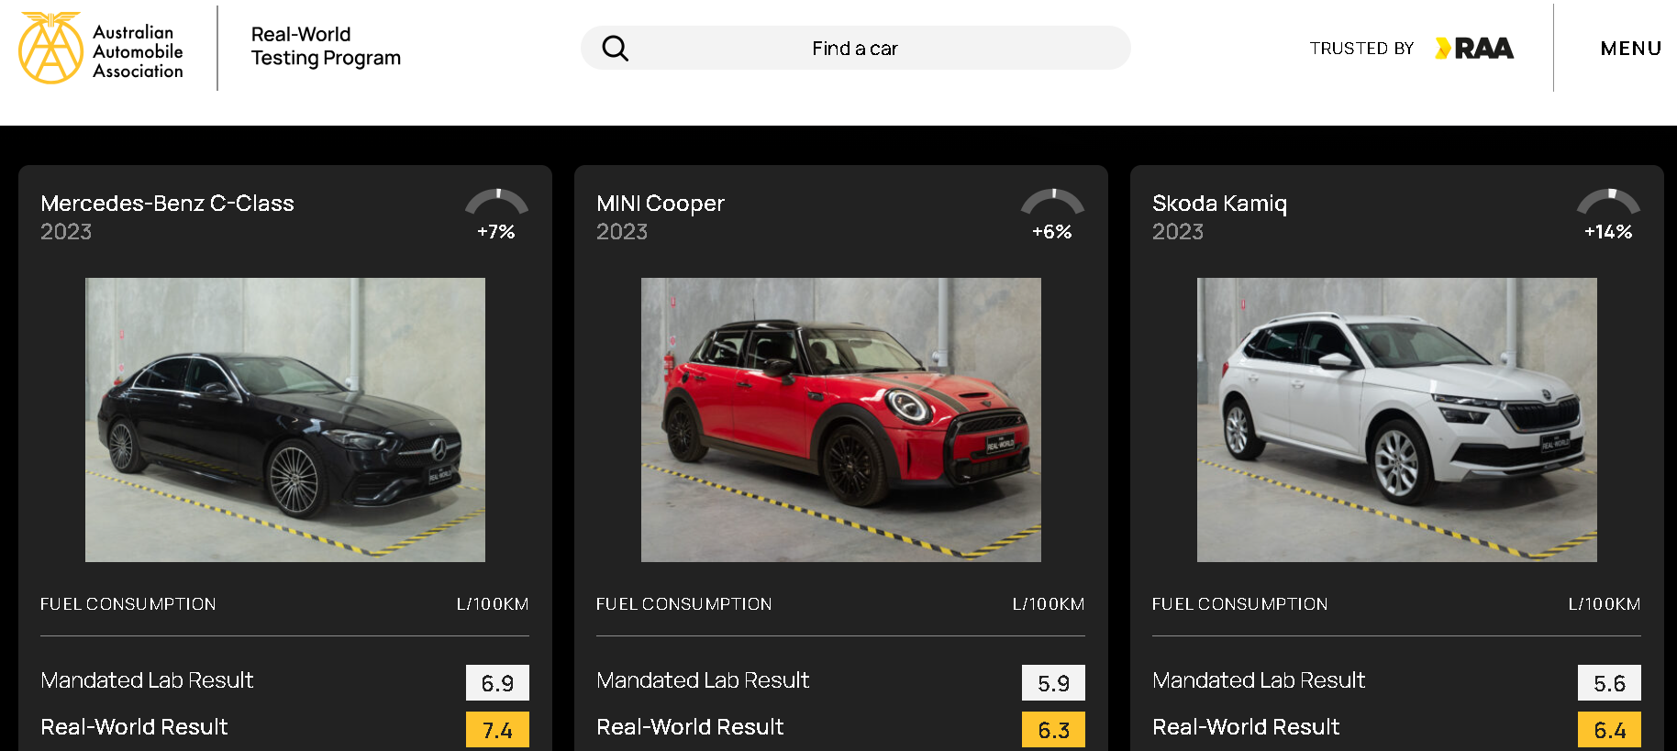Open the Skoda Kamiq title link
The width and height of the screenshot is (1677, 751).
point(1219,204)
